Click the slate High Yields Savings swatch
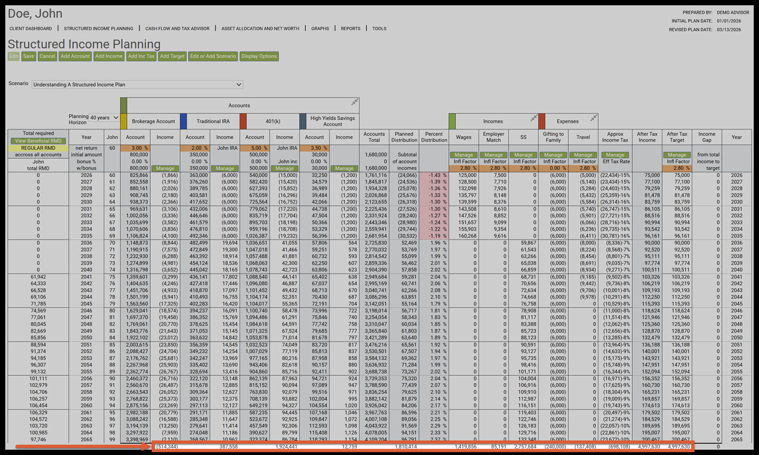This screenshot has height=455, width=759. pos(303,121)
